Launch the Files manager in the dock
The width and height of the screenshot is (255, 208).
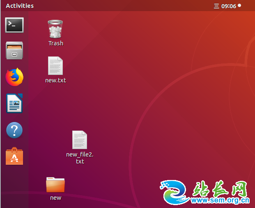[14, 50]
